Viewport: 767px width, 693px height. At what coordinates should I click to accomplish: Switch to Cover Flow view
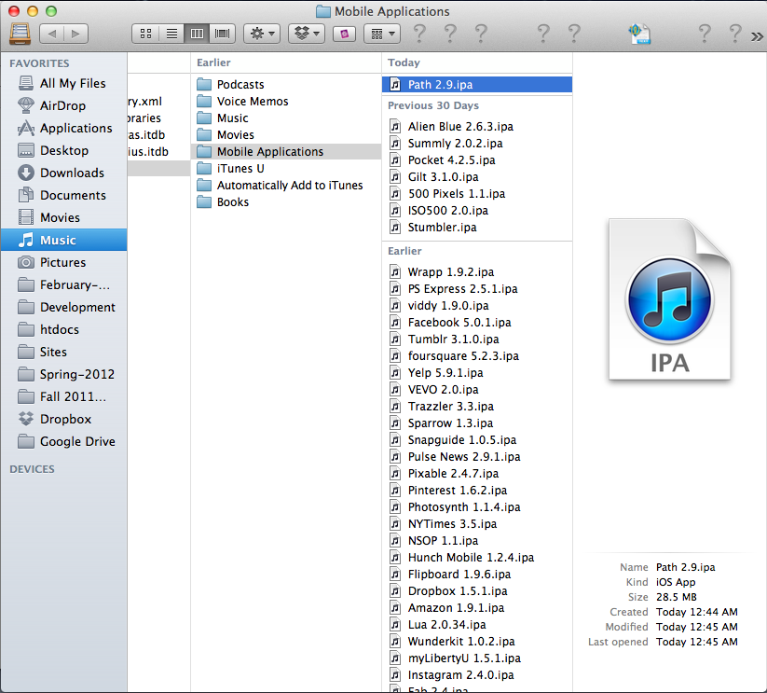click(222, 34)
